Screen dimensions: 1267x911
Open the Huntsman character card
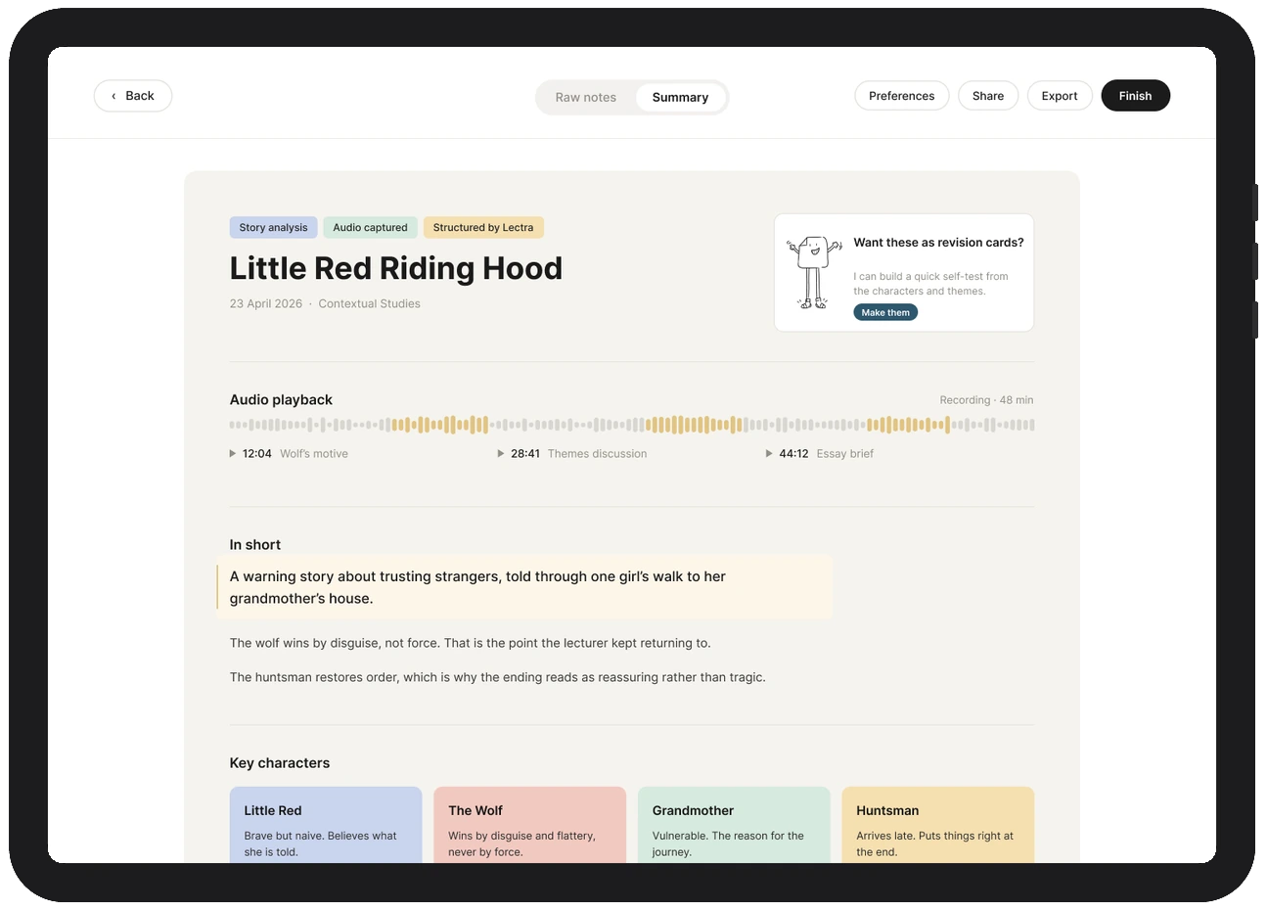(x=938, y=825)
